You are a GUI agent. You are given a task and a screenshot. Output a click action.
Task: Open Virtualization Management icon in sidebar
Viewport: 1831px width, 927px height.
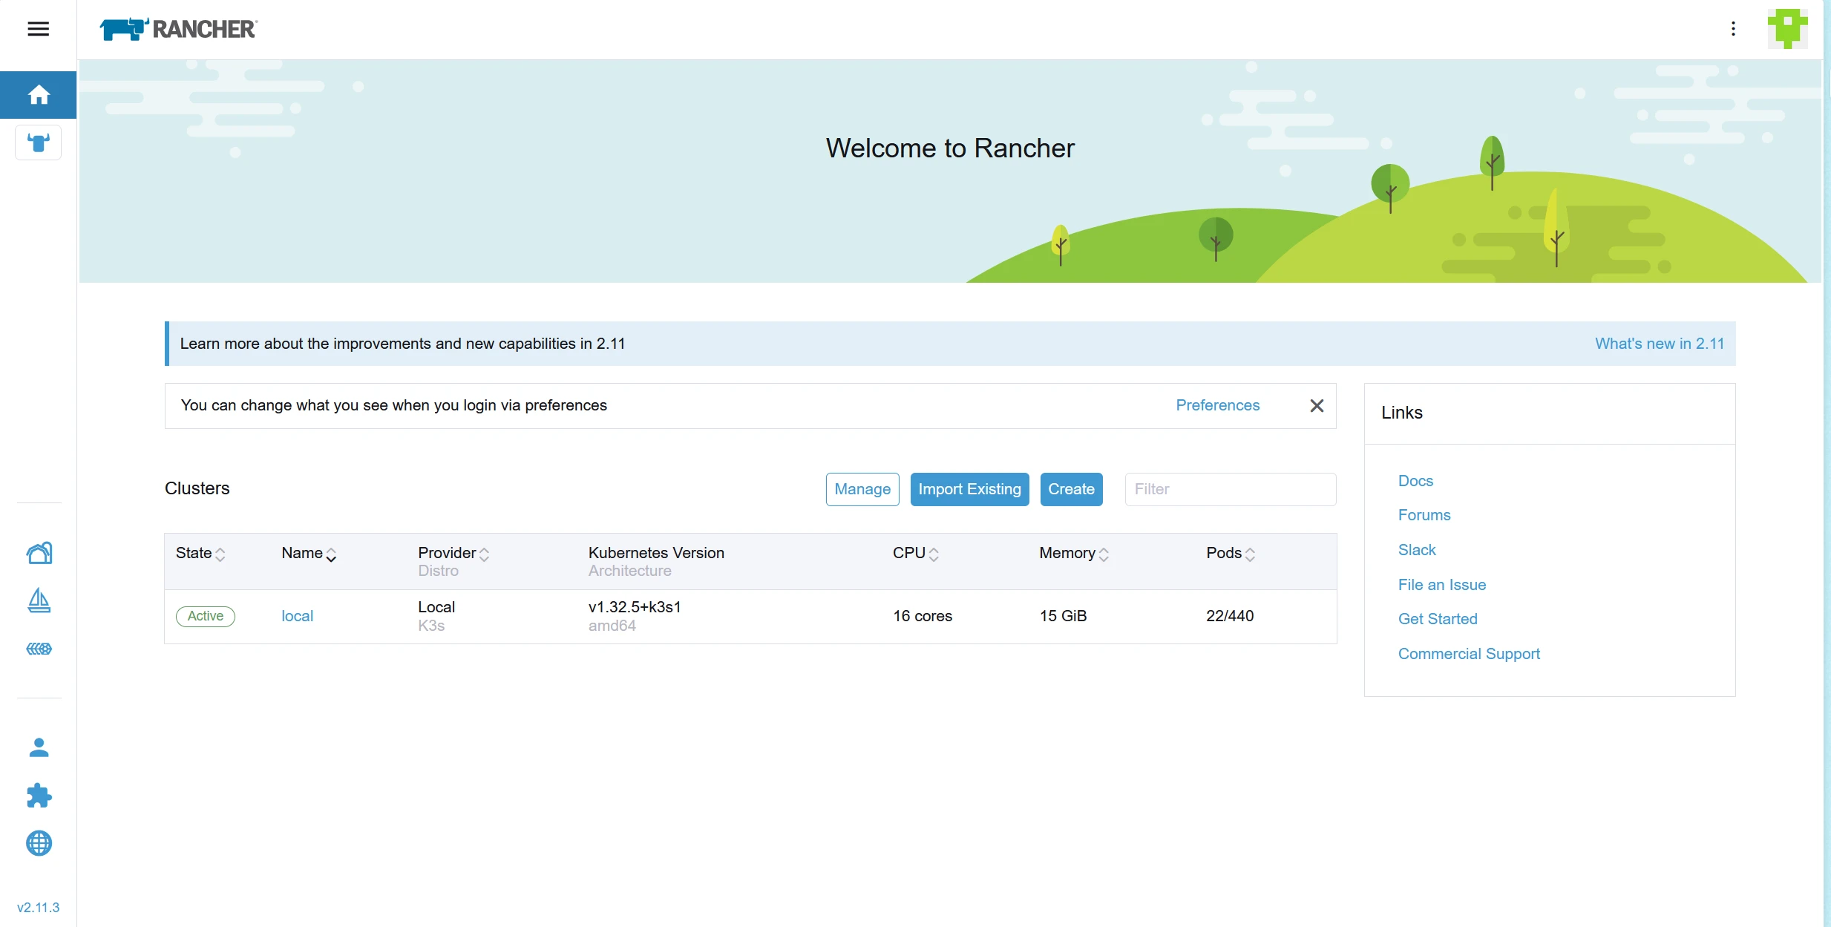click(x=39, y=649)
